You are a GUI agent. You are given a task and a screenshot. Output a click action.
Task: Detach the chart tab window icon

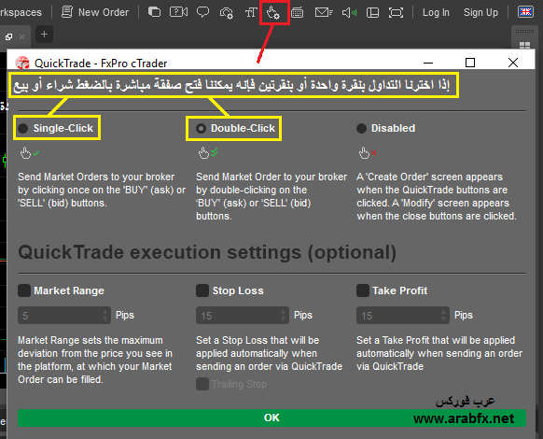click(9, 36)
